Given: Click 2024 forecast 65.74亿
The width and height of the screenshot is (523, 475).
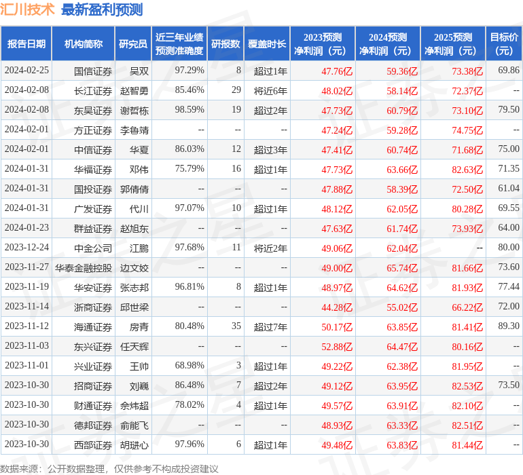Looking at the screenshot, I should point(402,267).
